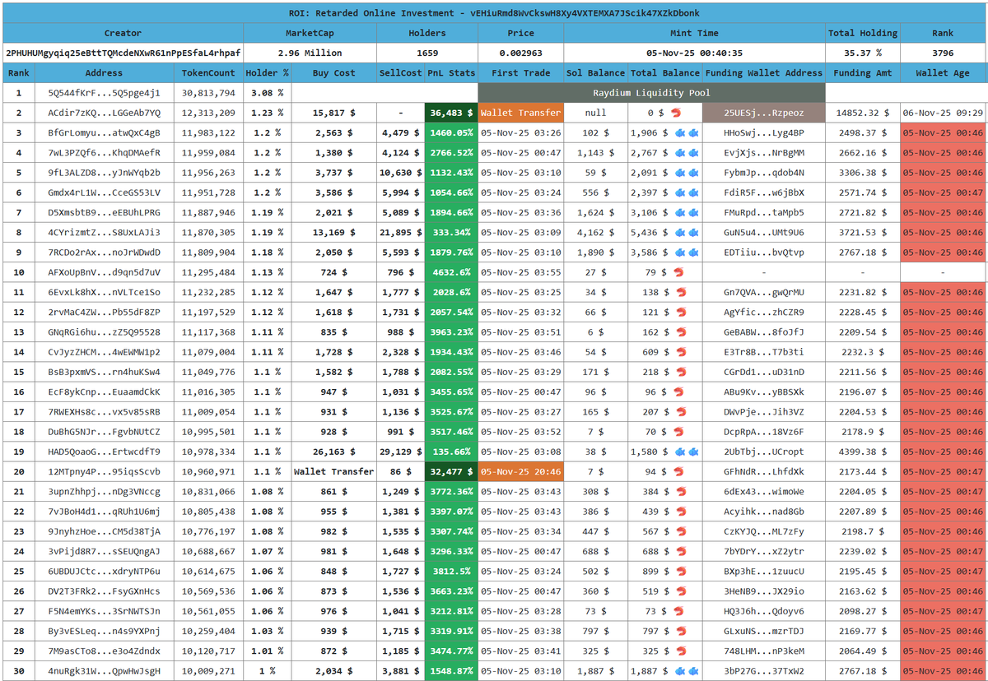Click the total holding value 35.37 %
Image resolution: width=988 pixels, height=681 pixels.
tap(863, 53)
